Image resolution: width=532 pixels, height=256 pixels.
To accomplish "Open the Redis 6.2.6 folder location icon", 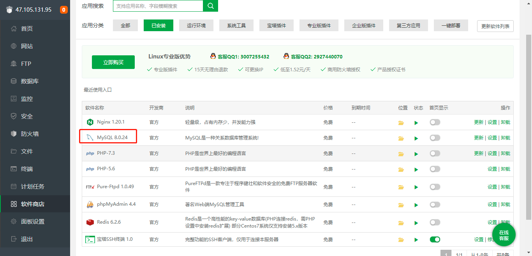I will coord(401,223).
